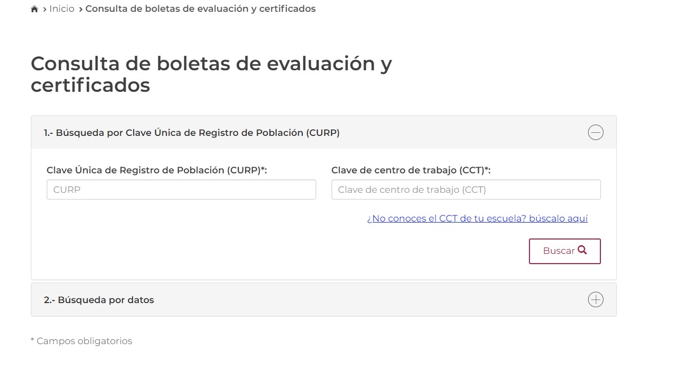This screenshot has height=379, width=677.
Task: Focus the Clave de centro de trabajo field
Action: click(x=466, y=189)
